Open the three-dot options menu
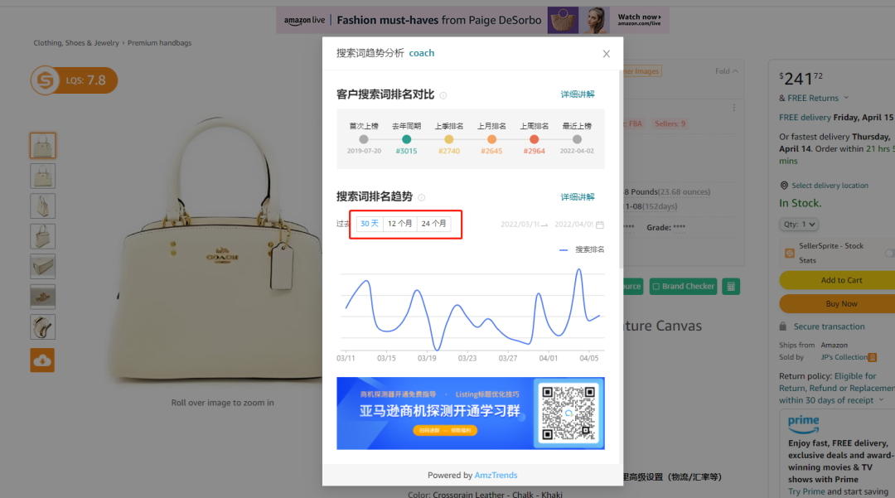Screen dimensions: 895x498 (734, 108)
